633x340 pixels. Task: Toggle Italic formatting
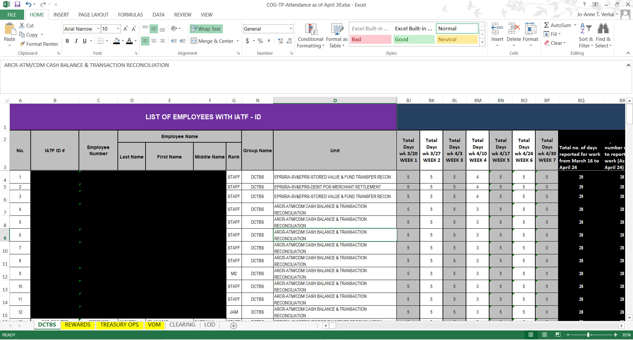[76, 41]
